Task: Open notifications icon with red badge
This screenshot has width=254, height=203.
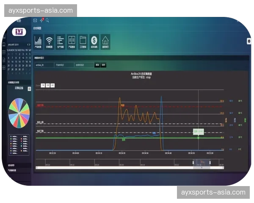Action: click(41, 20)
